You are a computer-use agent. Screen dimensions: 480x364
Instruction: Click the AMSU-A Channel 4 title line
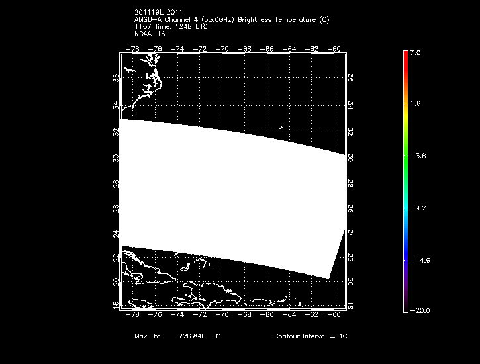pos(231,20)
